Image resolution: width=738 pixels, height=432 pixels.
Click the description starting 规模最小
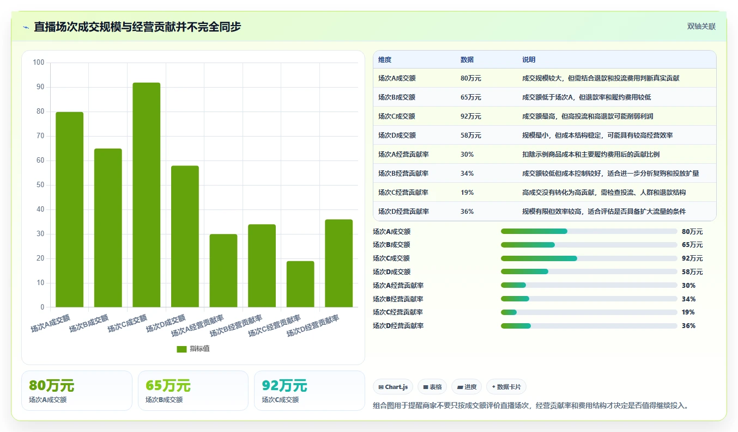pyautogui.click(x=597, y=135)
